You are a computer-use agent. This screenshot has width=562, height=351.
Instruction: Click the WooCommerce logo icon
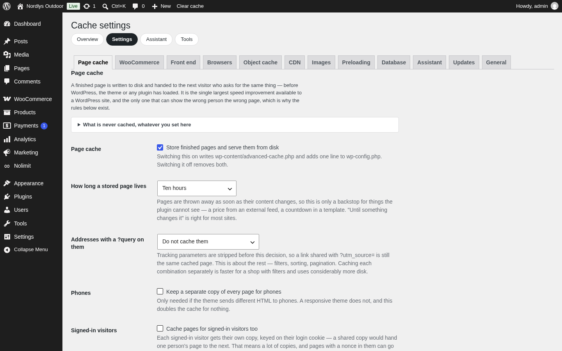pyautogui.click(x=7, y=99)
